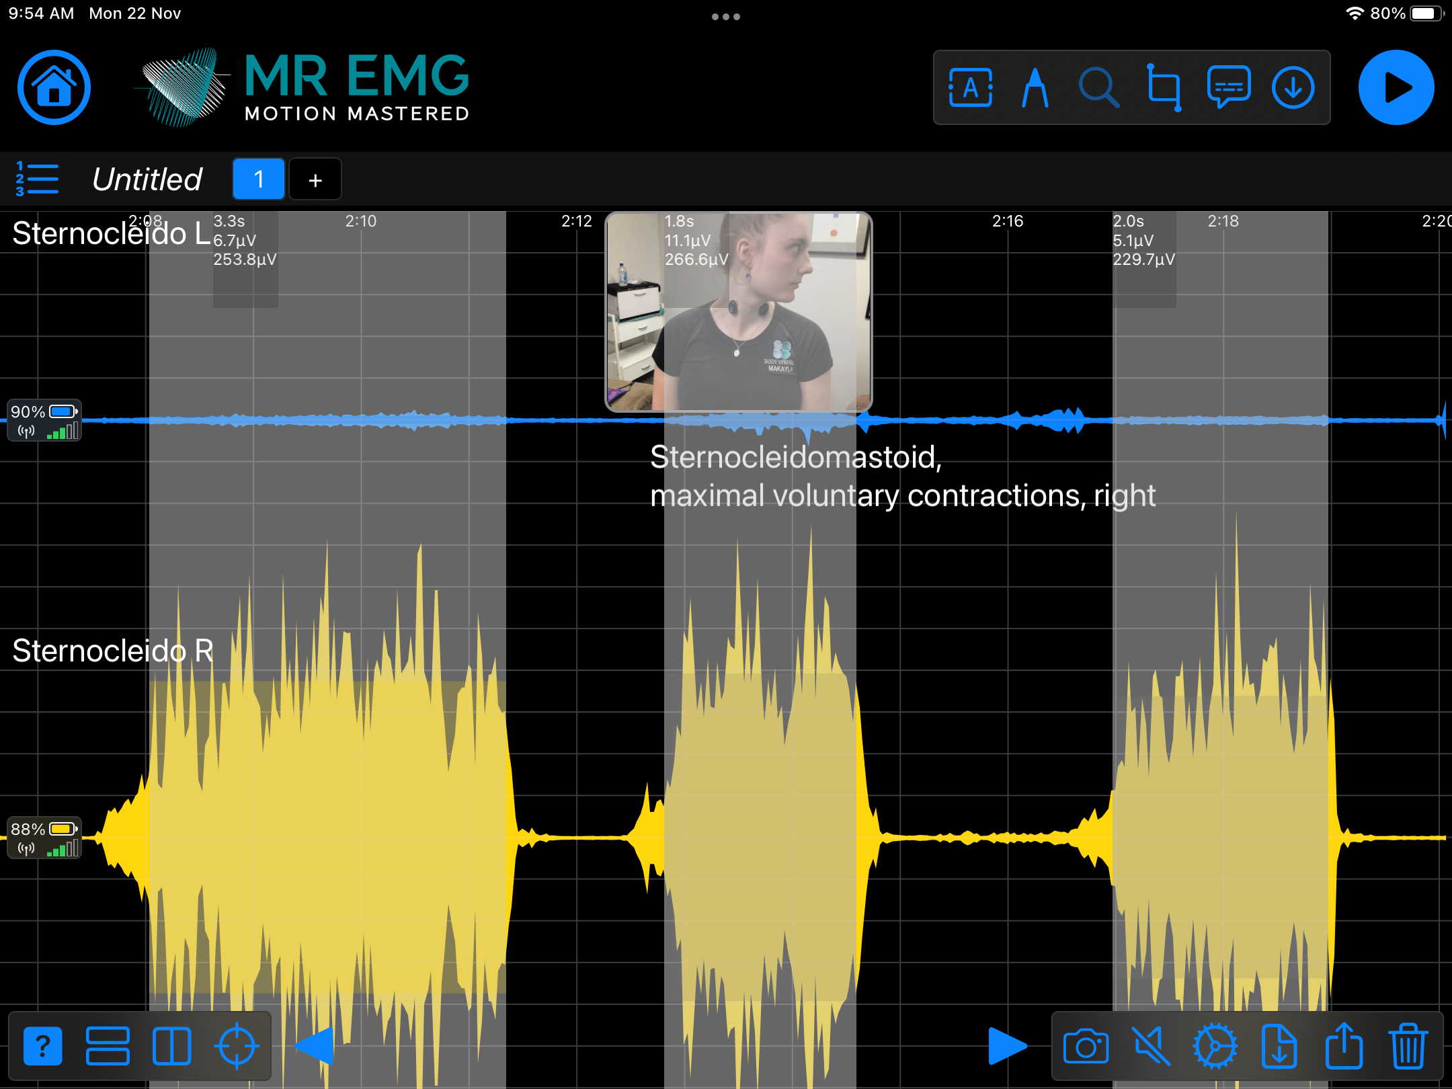Select the 3.3s region measurement label
Viewport: 1452px width, 1089px height.
[x=229, y=221]
